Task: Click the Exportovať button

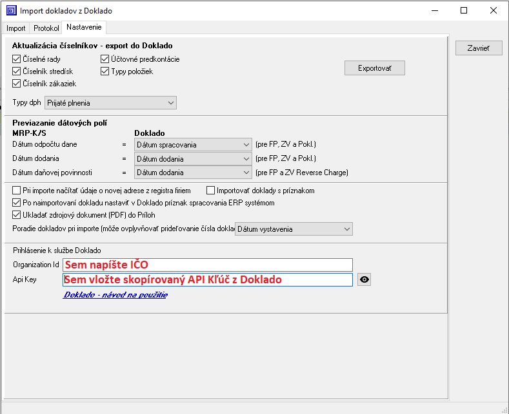Action: click(375, 68)
